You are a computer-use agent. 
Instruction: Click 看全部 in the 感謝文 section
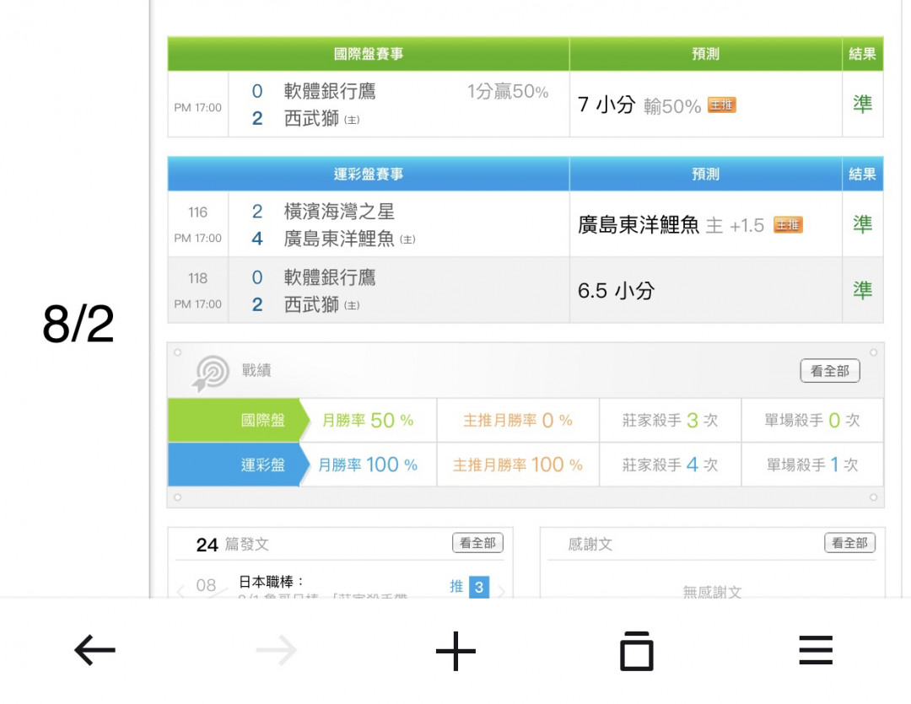(849, 543)
